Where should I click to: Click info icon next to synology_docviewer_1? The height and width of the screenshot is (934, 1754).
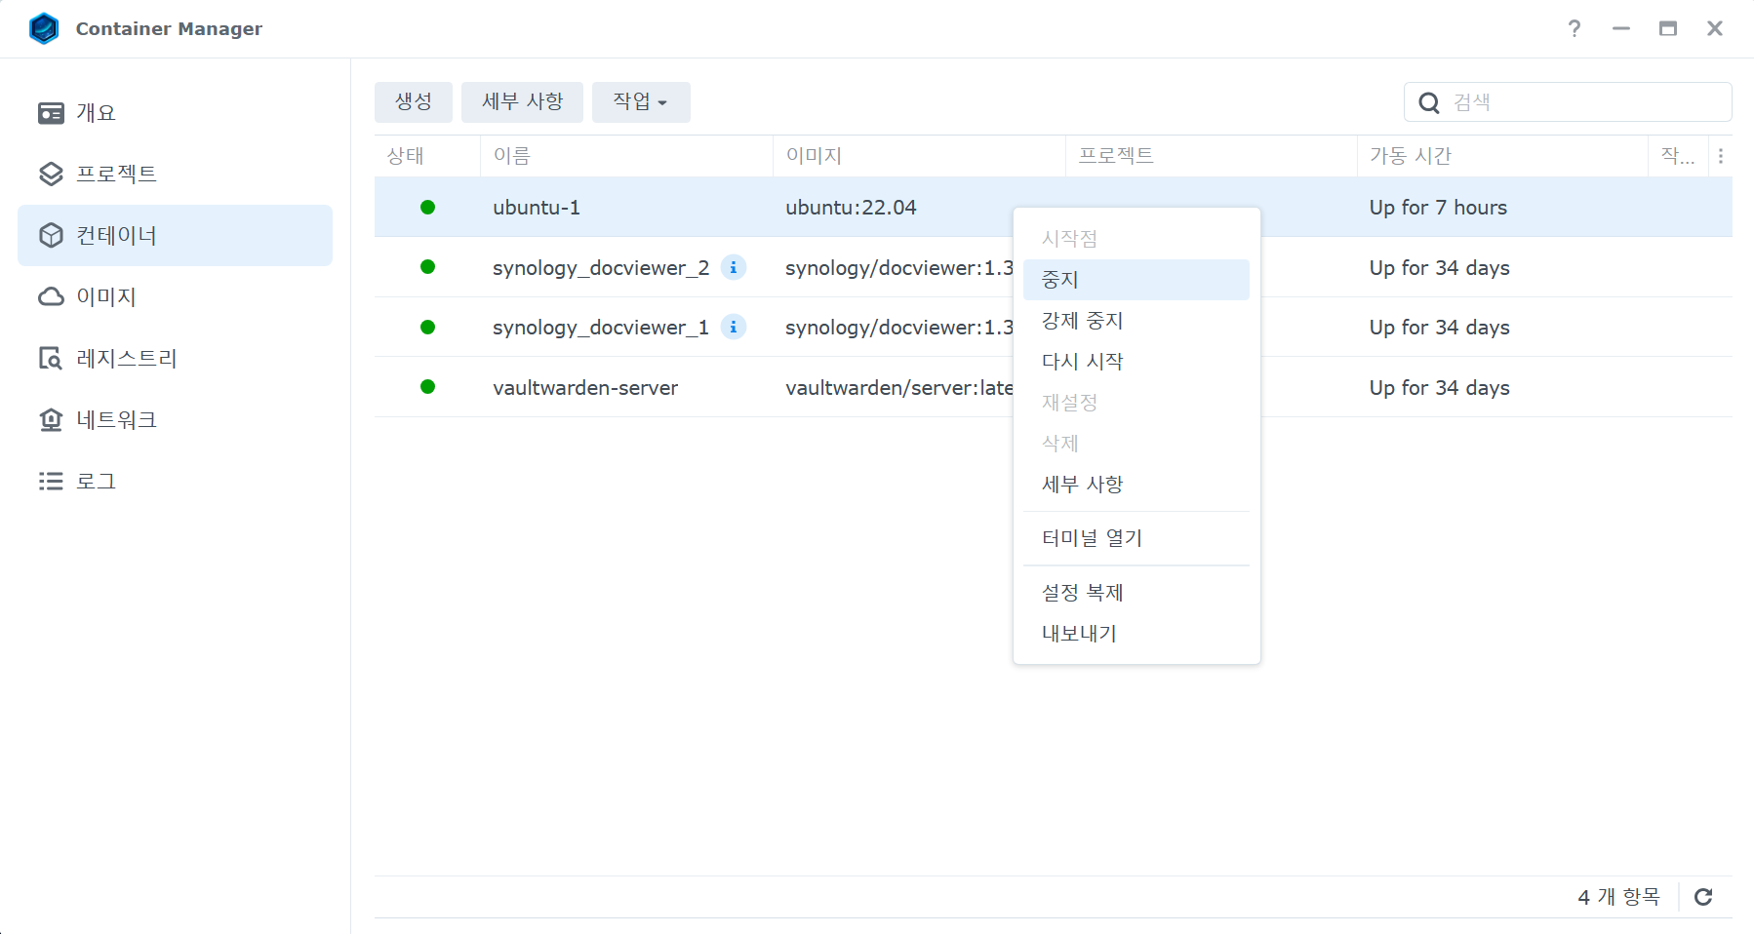point(734,327)
